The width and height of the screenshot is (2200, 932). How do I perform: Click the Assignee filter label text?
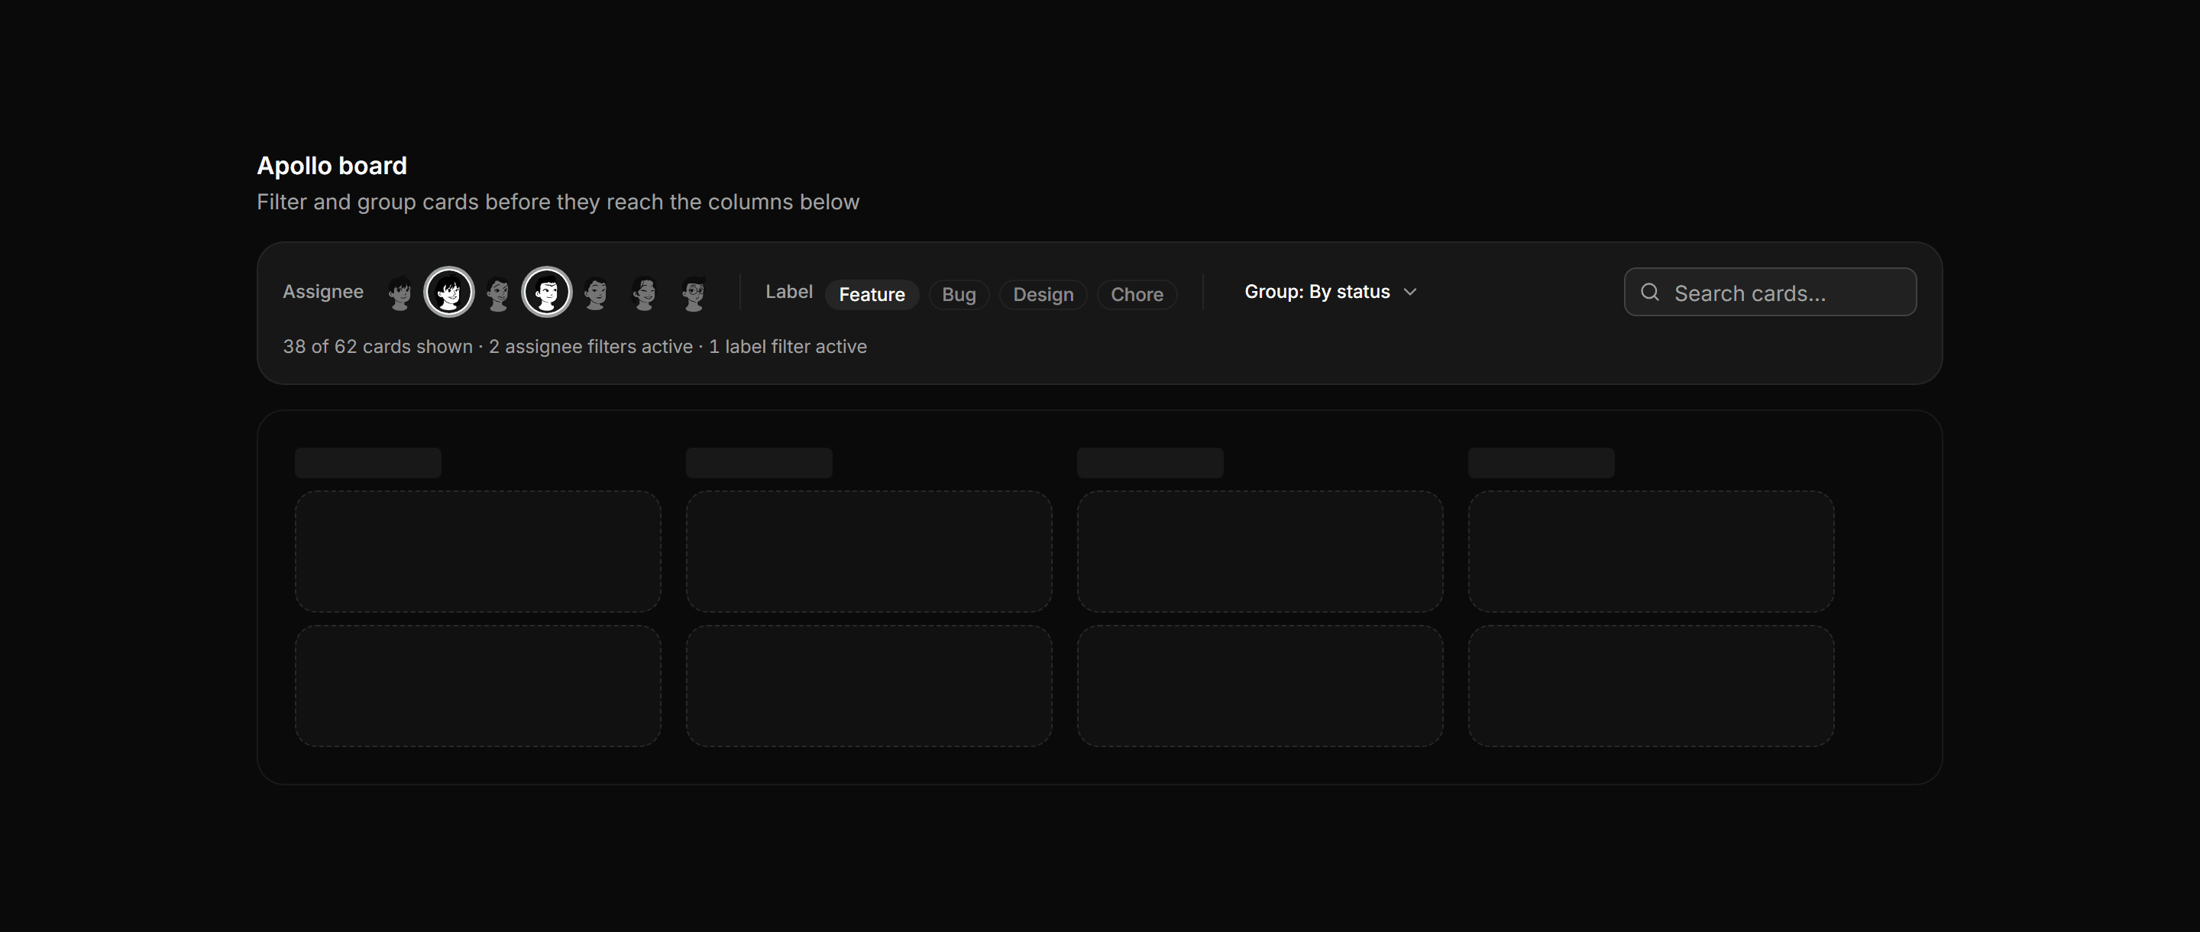click(323, 292)
